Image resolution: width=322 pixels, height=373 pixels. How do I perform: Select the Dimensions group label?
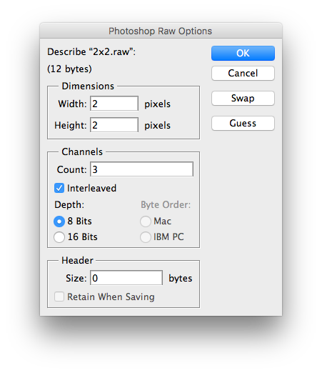[88, 86]
